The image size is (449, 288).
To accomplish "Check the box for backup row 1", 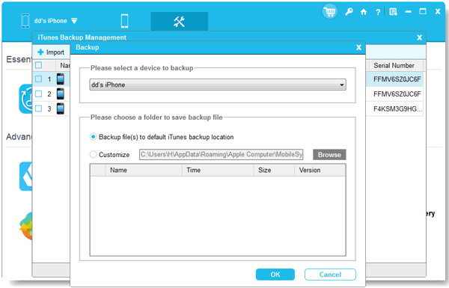I will tap(38, 79).
